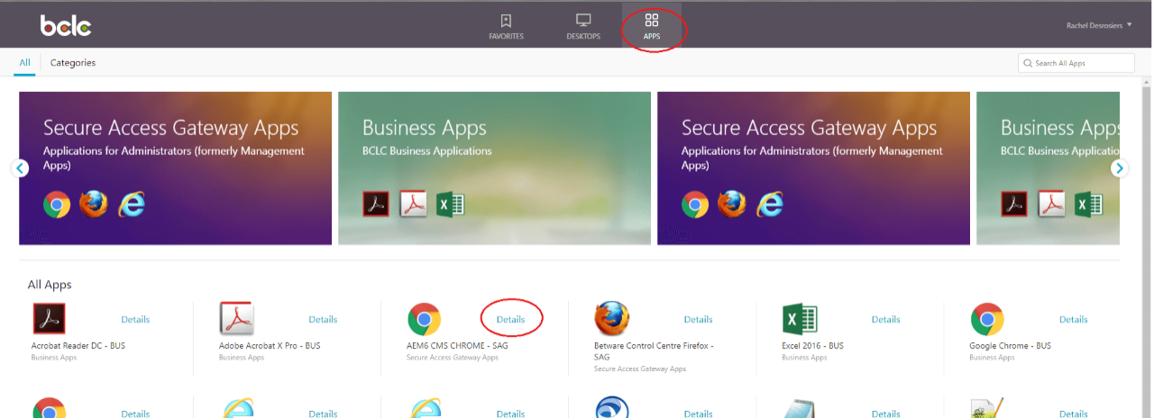1154x418 pixels.
Task: Focus the Search All Apps field
Action: coord(1076,63)
